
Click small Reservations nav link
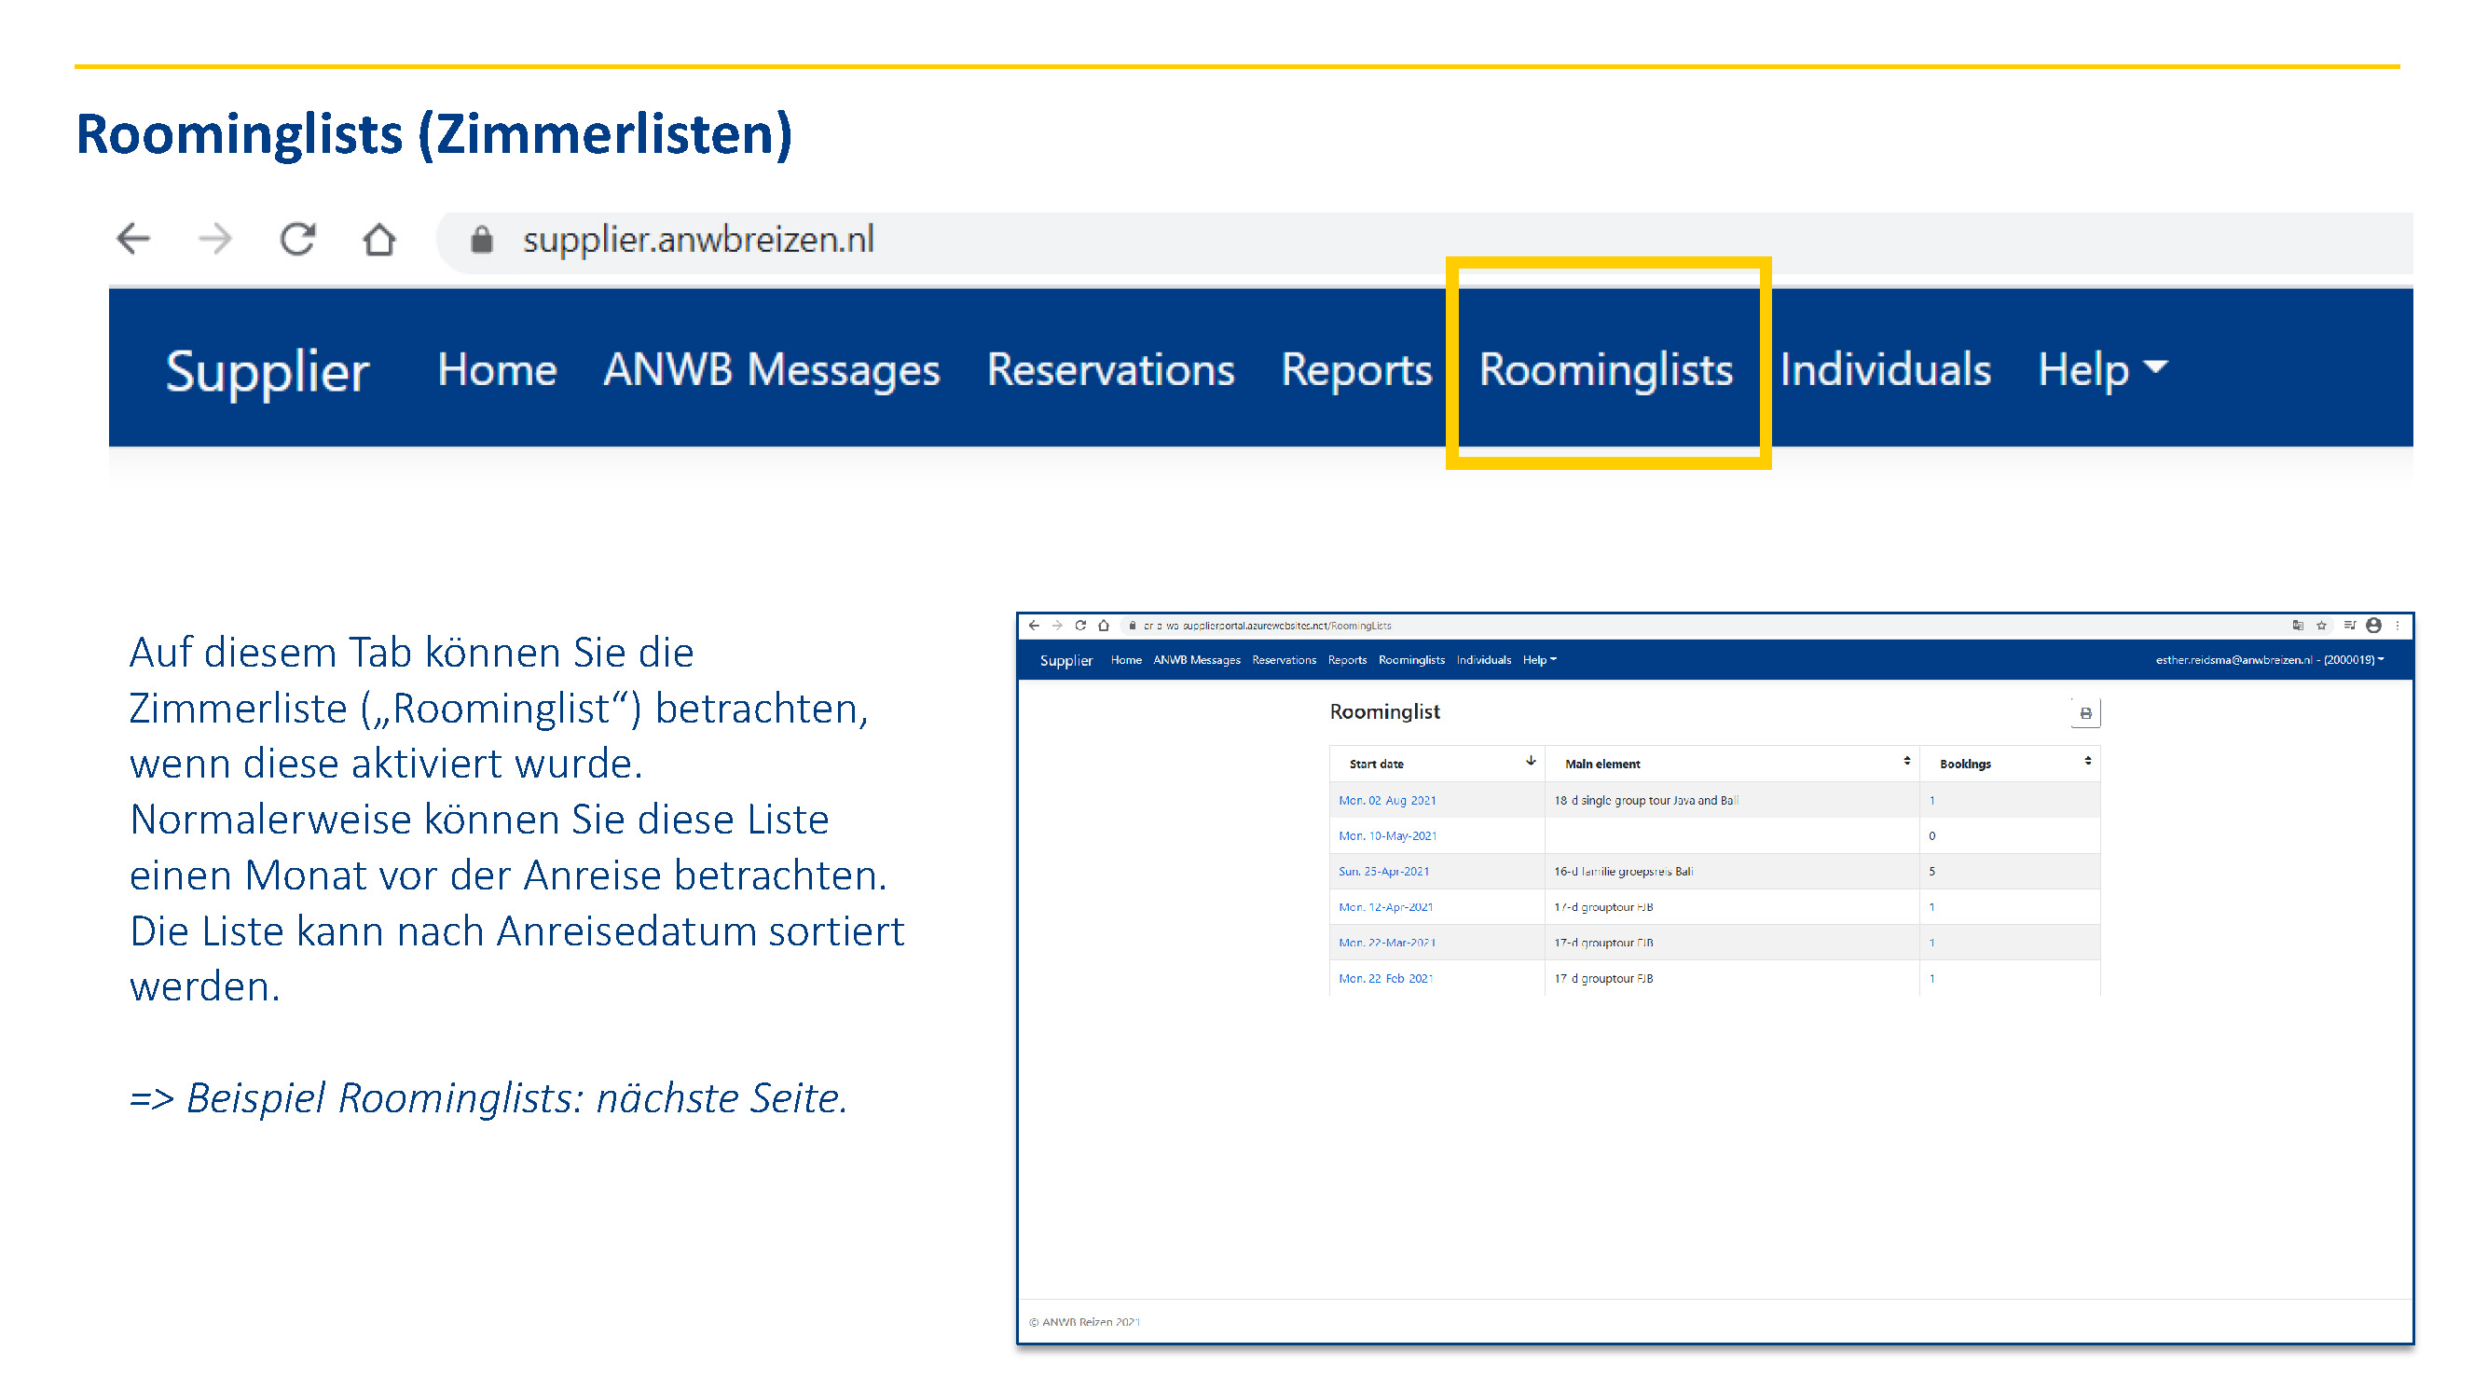point(1284,660)
